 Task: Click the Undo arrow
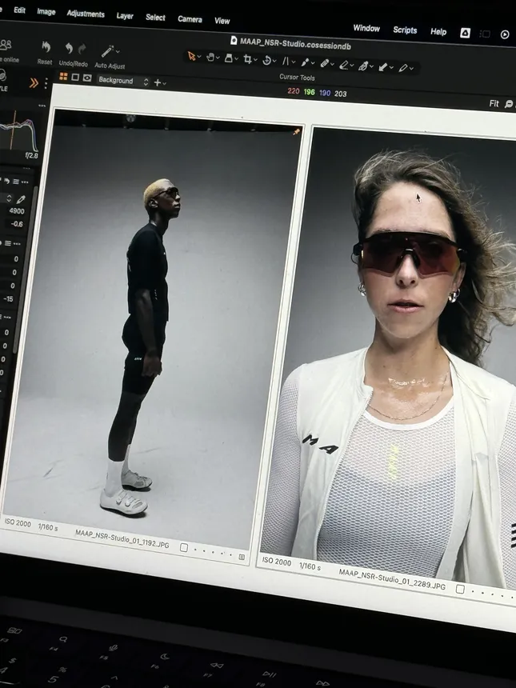[x=69, y=48]
